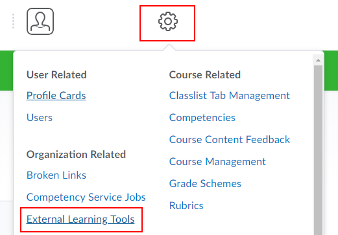The image size is (338, 235).
Task: Open the Competencies link
Action: pos(202,118)
